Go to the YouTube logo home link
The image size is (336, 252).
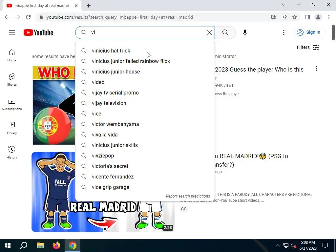pyautogui.click(x=38, y=32)
